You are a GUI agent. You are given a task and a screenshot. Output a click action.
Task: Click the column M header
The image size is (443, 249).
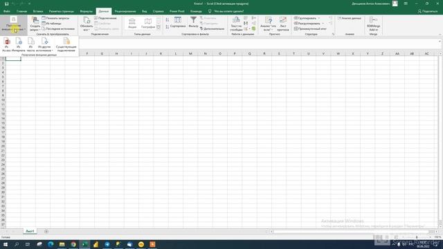coord(190,53)
